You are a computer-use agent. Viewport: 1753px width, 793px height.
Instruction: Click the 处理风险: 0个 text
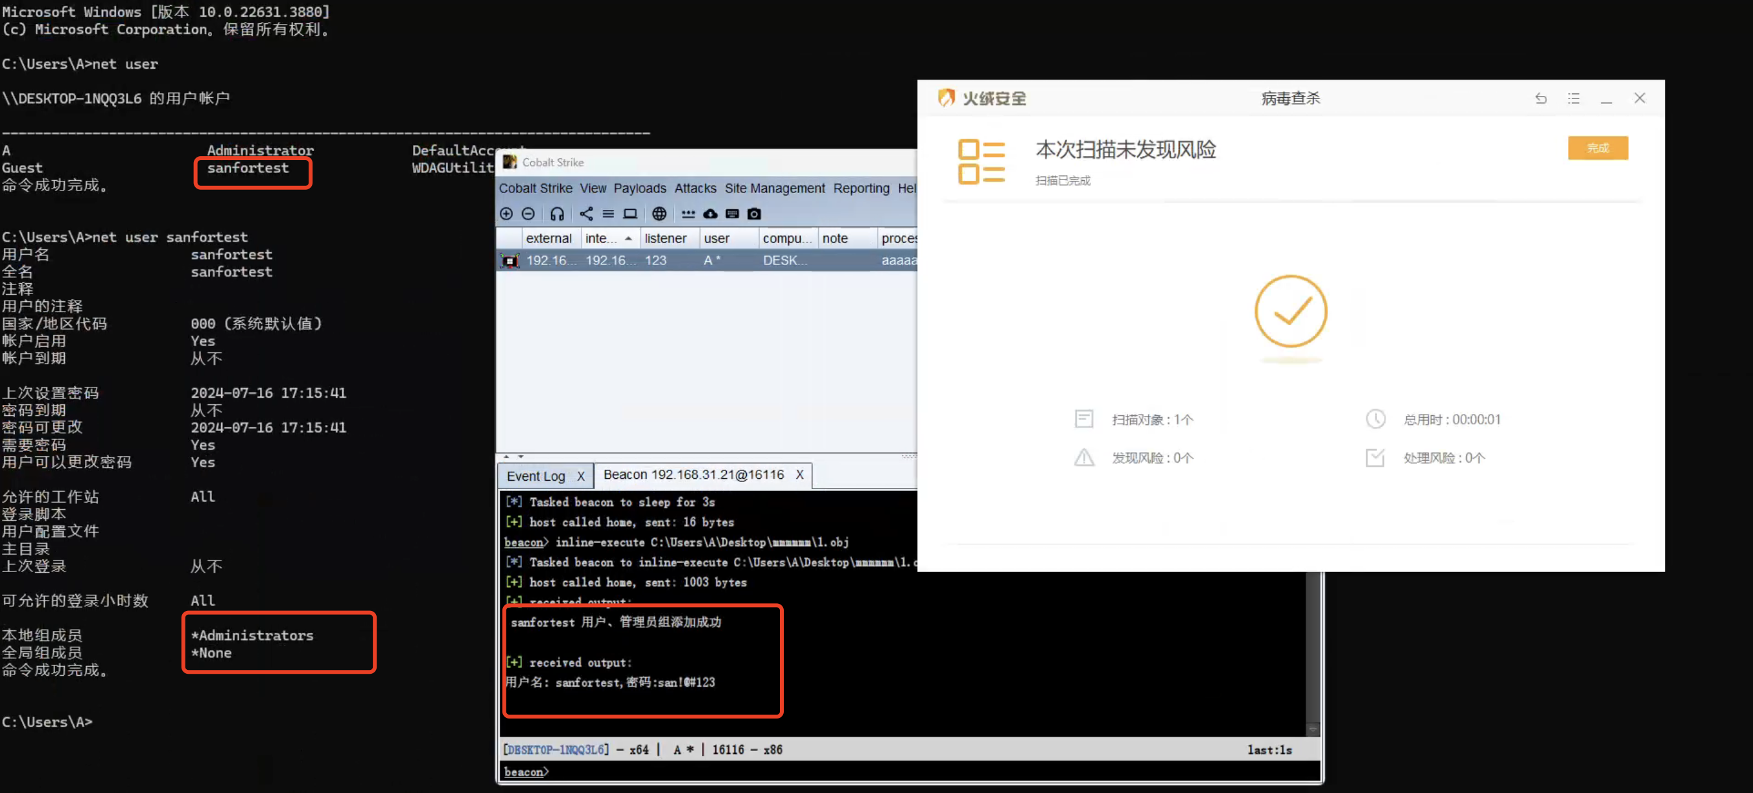click(1444, 457)
